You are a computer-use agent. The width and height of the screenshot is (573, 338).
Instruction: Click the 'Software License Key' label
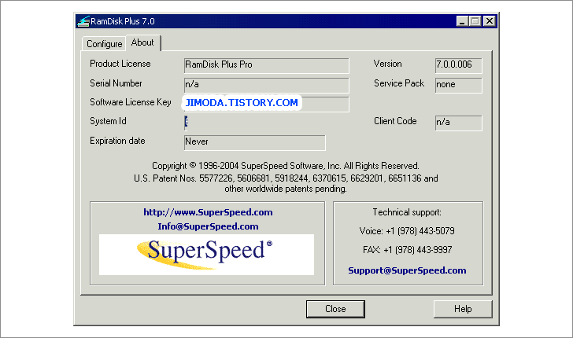[131, 102]
